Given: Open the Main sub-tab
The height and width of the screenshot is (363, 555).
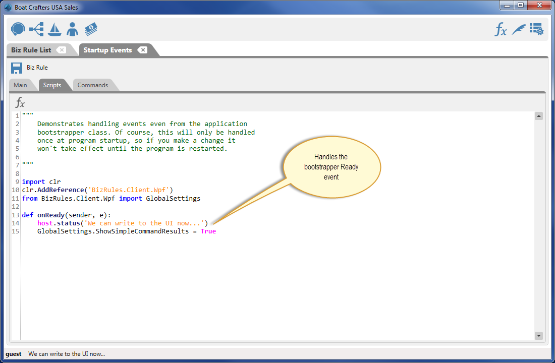Looking at the screenshot, I should 21,85.
